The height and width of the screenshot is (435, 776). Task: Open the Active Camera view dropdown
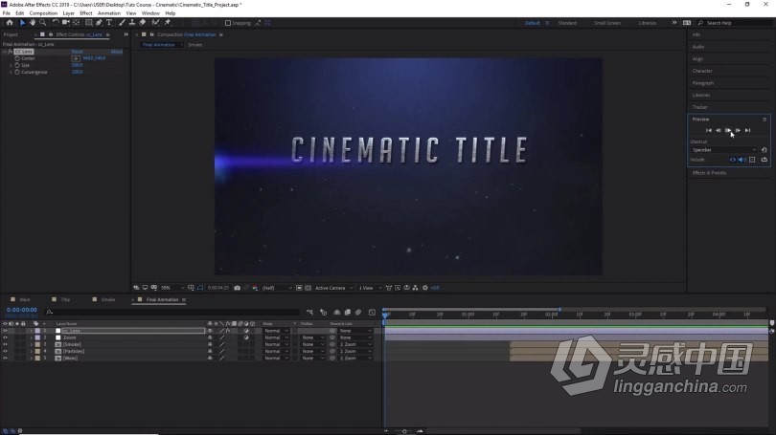click(x=334, y=288)
